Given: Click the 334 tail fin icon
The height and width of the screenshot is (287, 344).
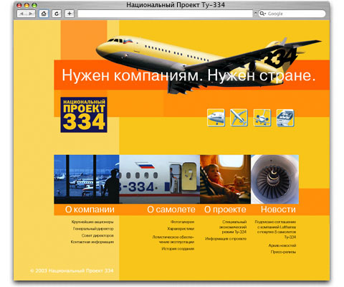Looking at the screenshot, I should pyautogui.click(x=285, y=118).
